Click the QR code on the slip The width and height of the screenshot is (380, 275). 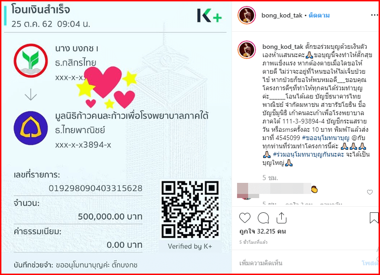[190, 210]
